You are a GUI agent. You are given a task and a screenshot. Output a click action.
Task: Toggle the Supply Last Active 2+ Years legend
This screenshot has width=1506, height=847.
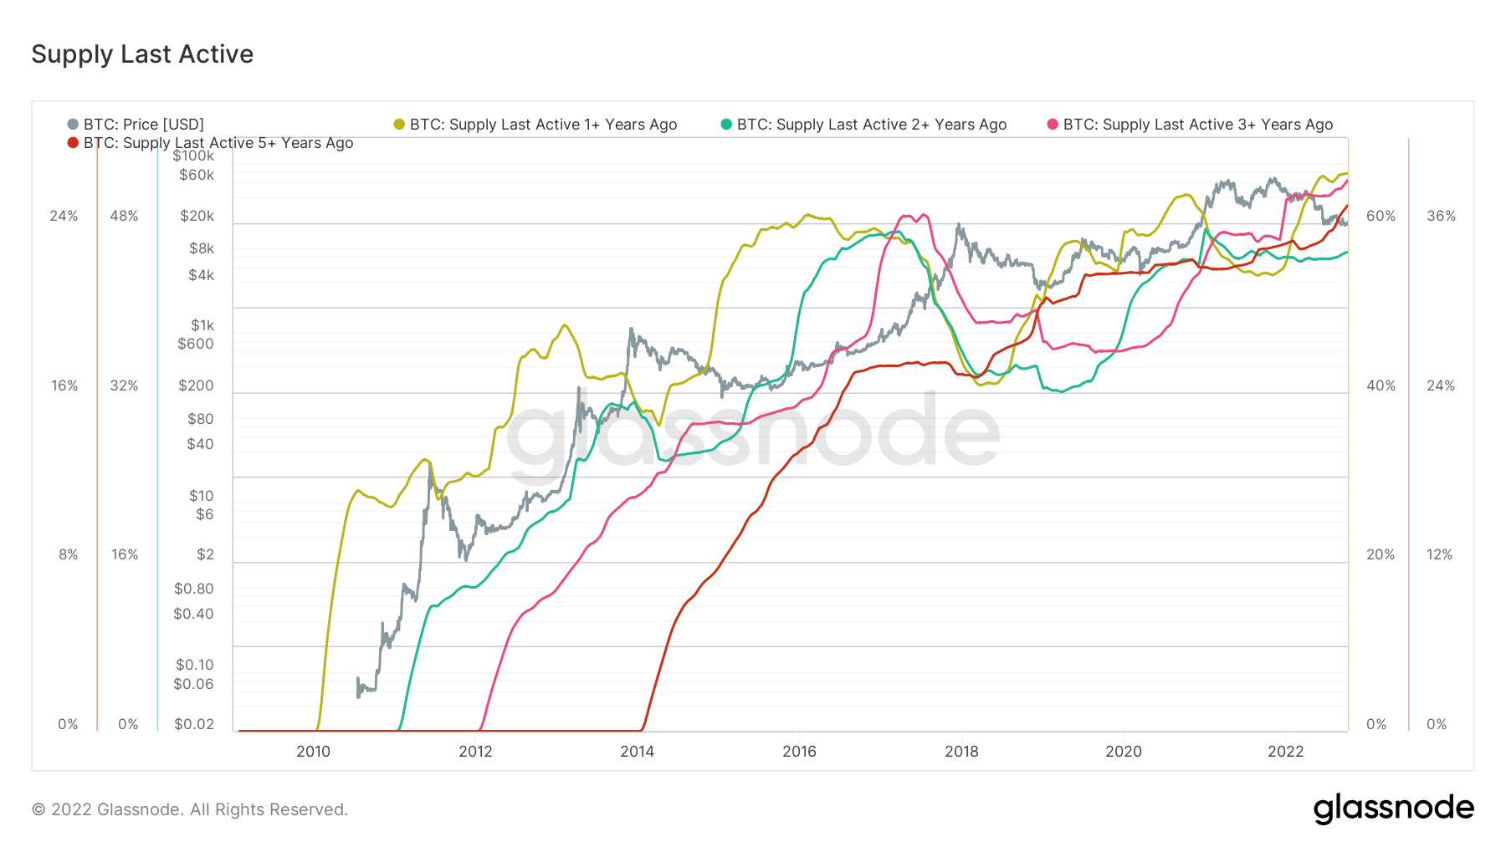[871, 125]
